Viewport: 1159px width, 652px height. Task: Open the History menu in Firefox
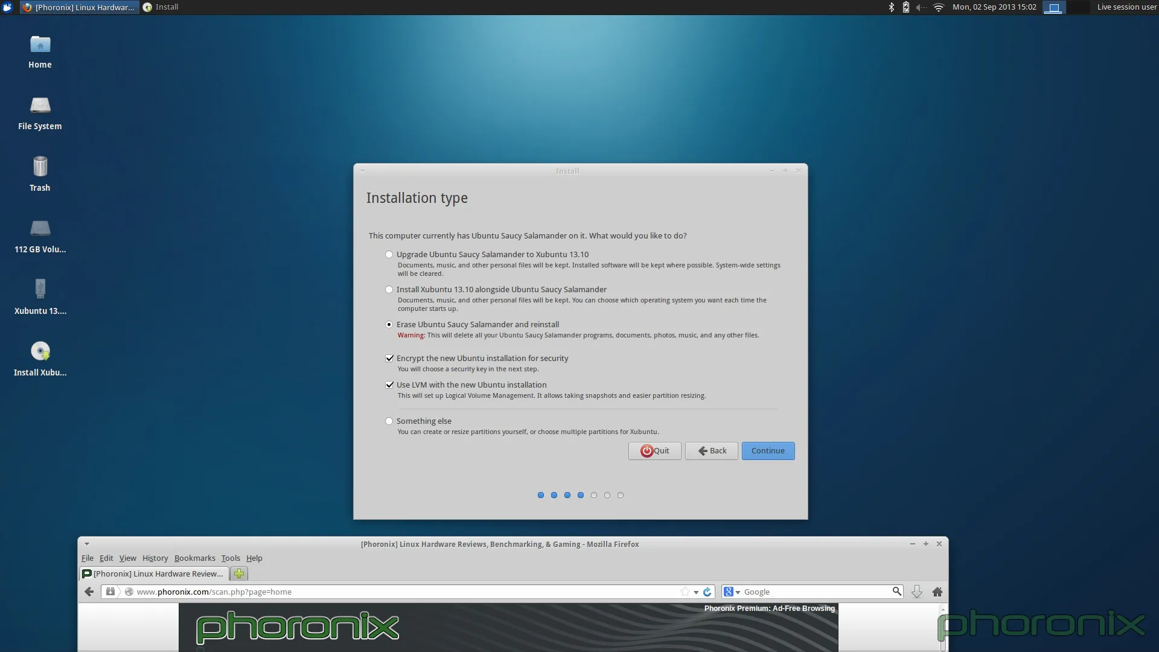[155, 558]
